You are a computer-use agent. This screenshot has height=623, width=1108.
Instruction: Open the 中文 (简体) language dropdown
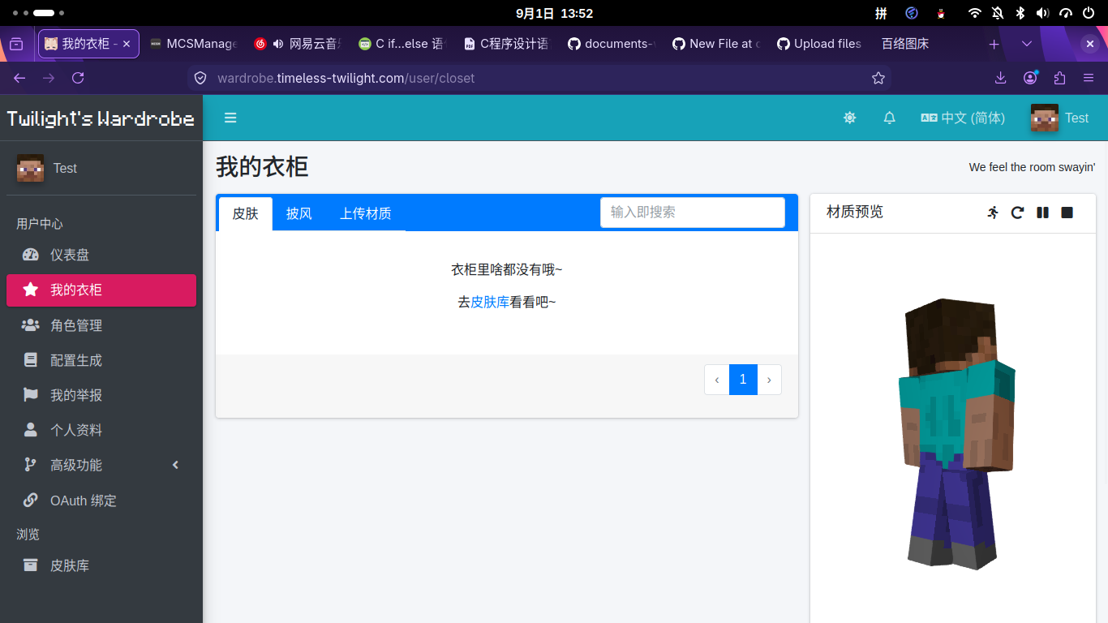click(963, 118)
